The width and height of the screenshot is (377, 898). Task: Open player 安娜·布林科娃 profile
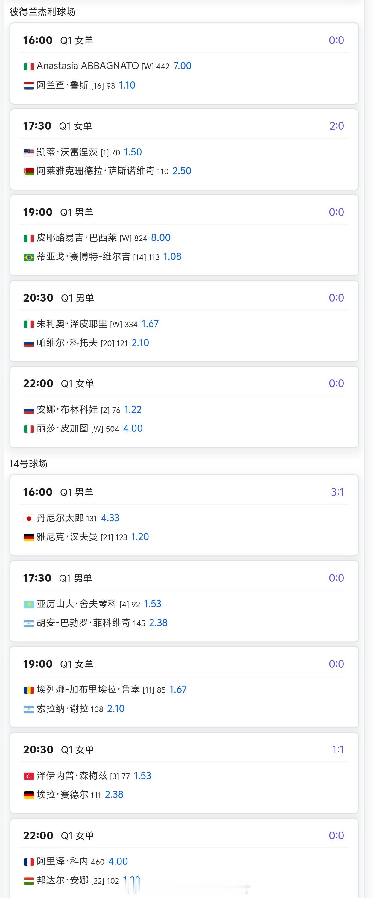[x=67, y=409]
